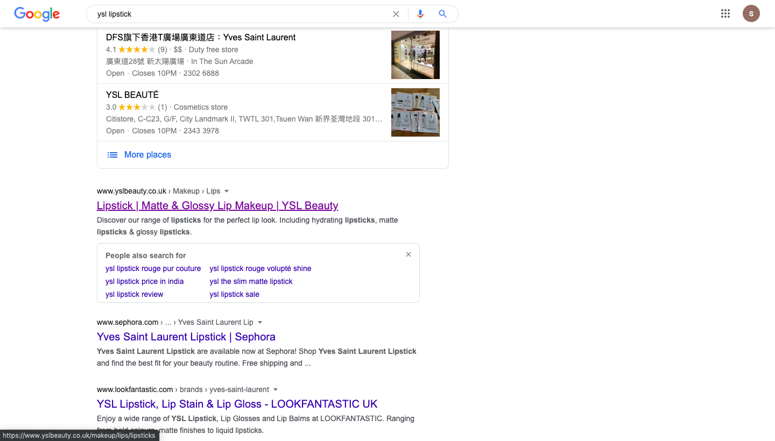Open Yves Saint Laurent Lipstick Sephora result

click(186, 337)
